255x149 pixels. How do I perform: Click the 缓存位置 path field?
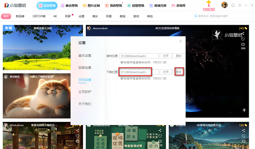click(139, 56)
